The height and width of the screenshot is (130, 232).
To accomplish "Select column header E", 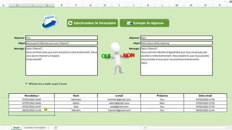I will tap(62, 5).
